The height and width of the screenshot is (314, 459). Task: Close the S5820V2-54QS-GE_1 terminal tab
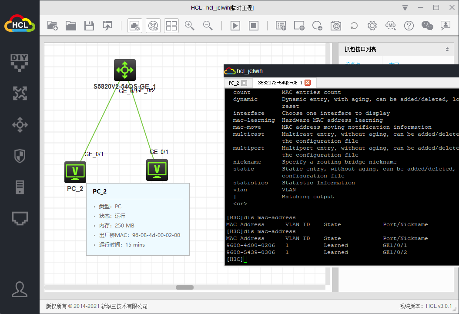(308, 83)
